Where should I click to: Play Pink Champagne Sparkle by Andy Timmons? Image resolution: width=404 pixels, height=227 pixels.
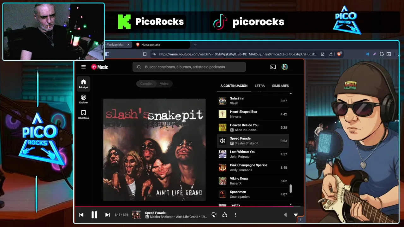pos(253,167)
